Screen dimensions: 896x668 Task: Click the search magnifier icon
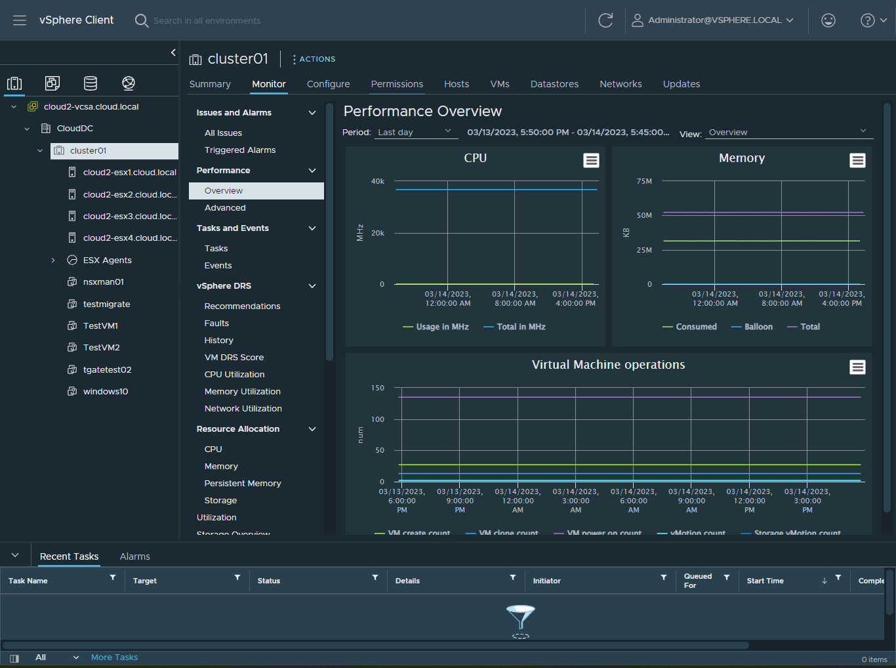(141, 20)
